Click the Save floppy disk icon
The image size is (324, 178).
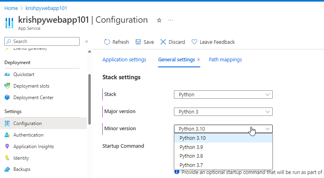[138, 42]
